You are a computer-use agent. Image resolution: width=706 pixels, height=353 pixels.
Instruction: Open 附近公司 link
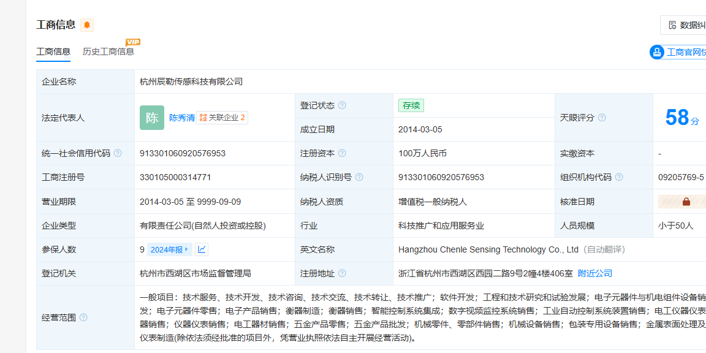click(595, 273)
